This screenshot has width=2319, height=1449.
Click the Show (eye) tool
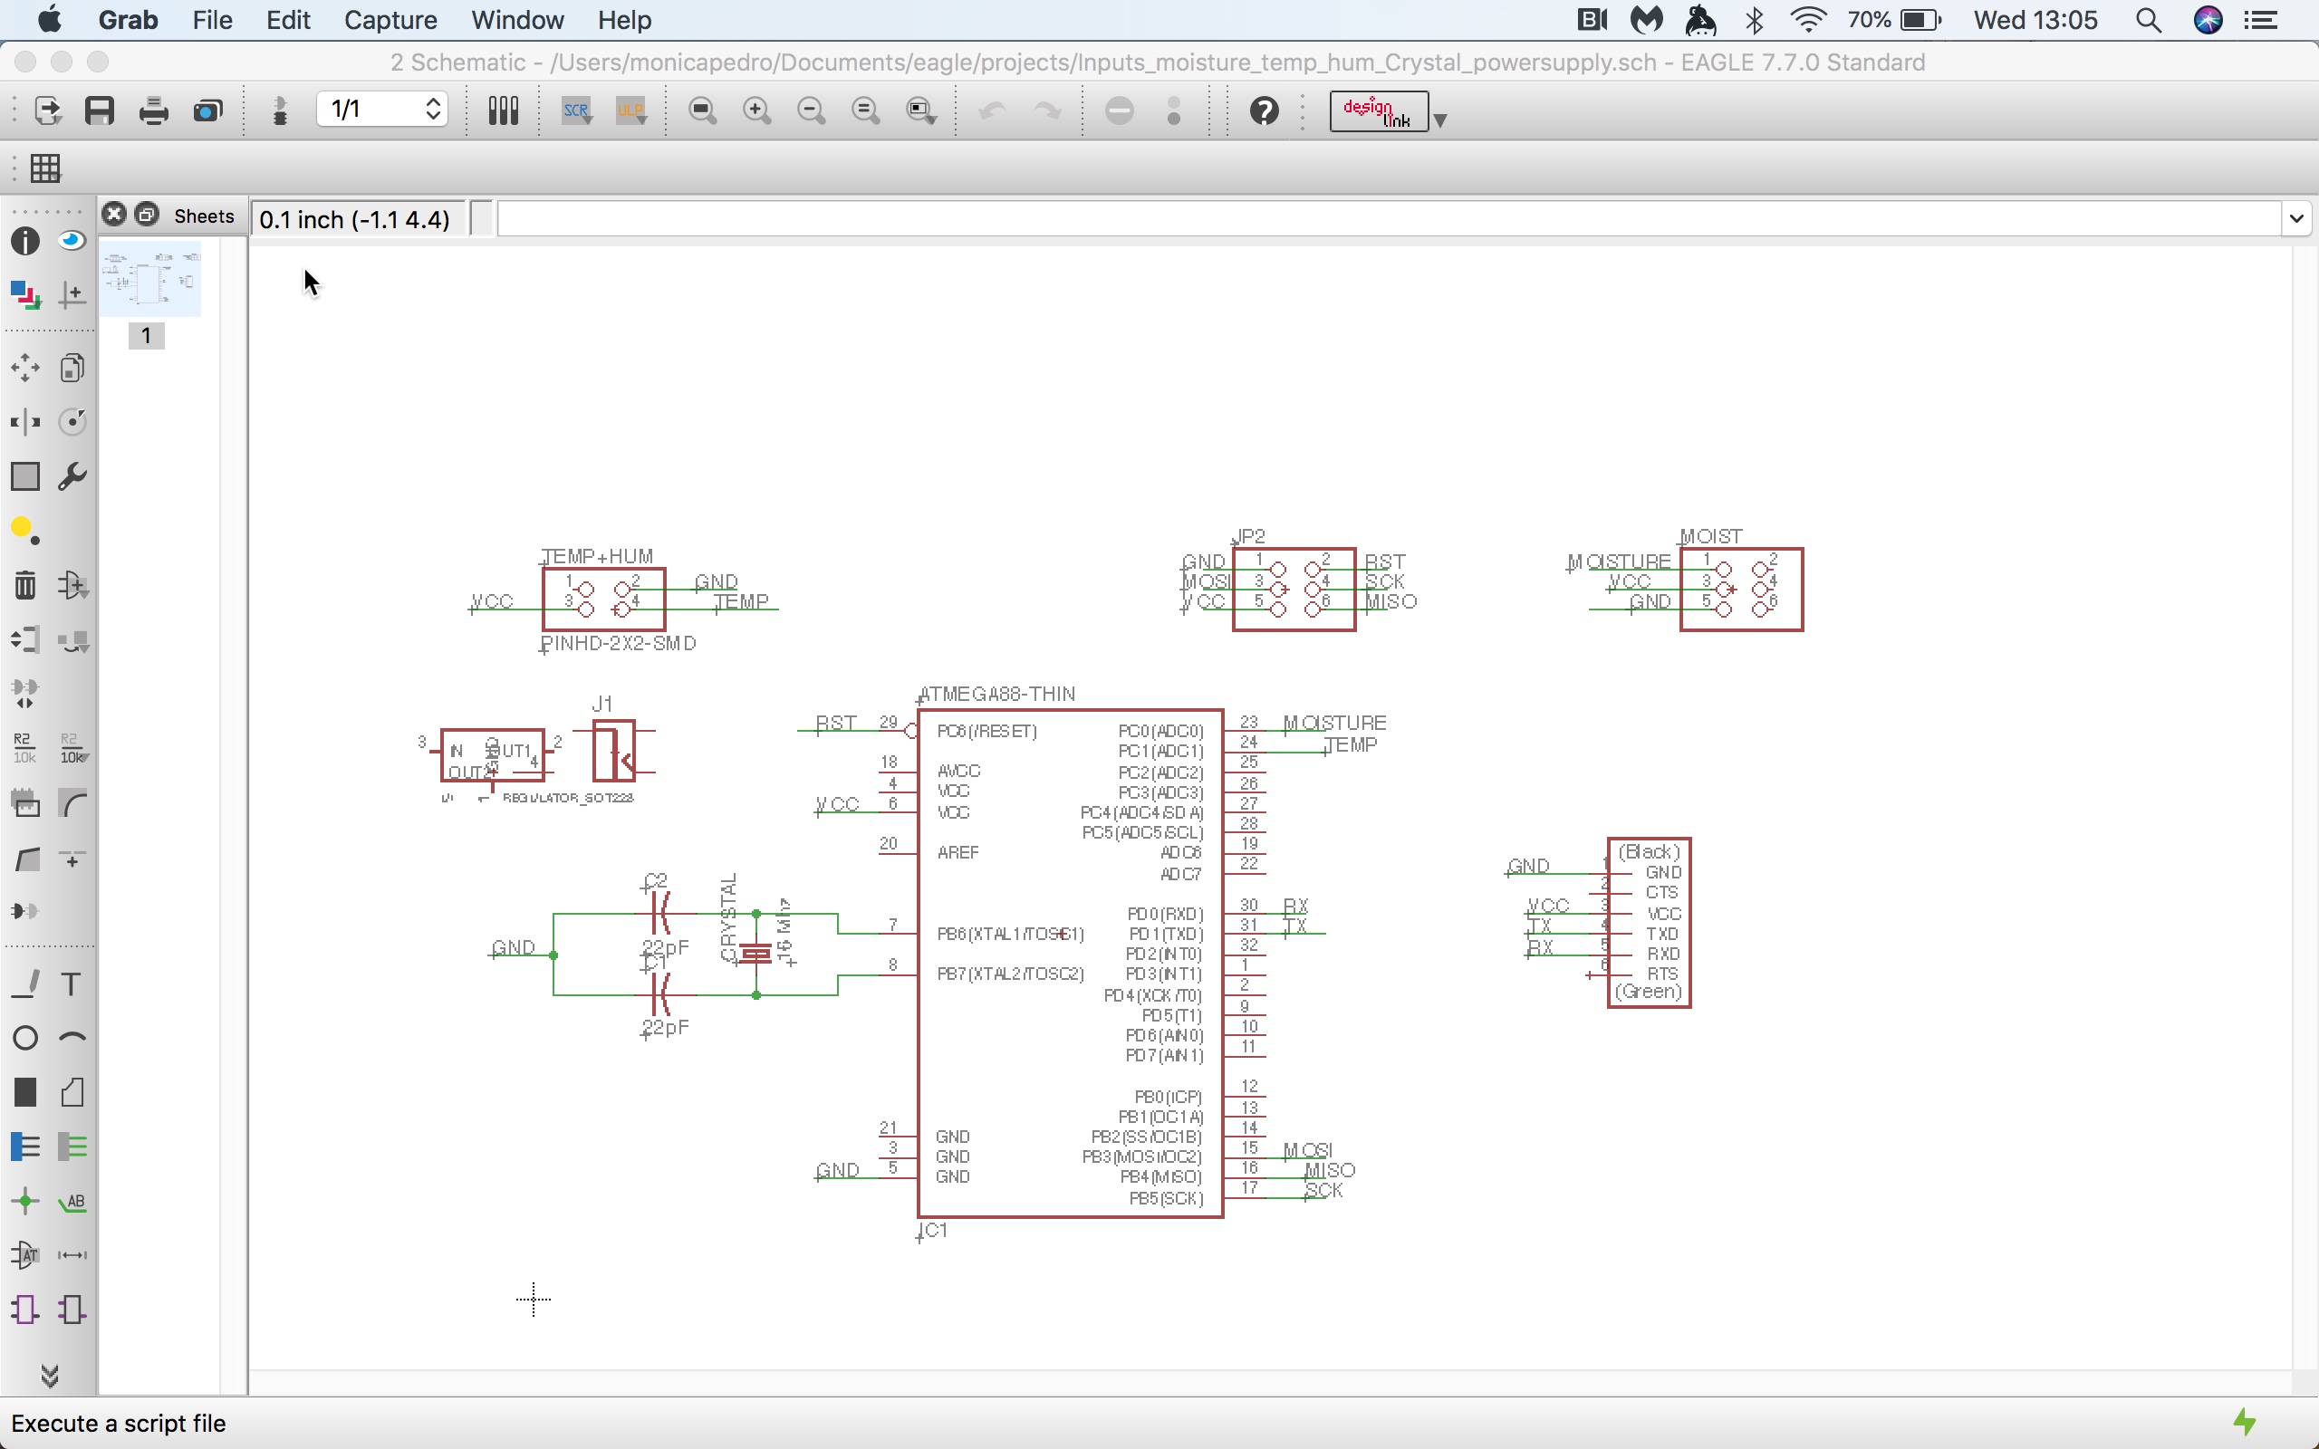pyautogui.click(x=72, y=241)
